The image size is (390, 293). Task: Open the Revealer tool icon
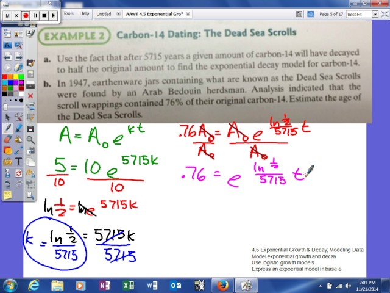(30, 85)
